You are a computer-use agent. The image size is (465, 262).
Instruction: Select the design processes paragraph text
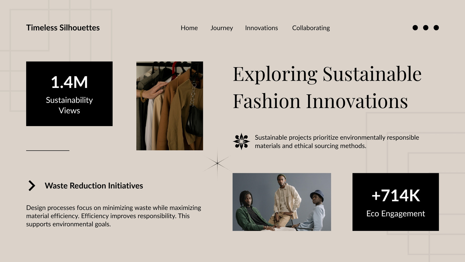[x=114, y=216]
